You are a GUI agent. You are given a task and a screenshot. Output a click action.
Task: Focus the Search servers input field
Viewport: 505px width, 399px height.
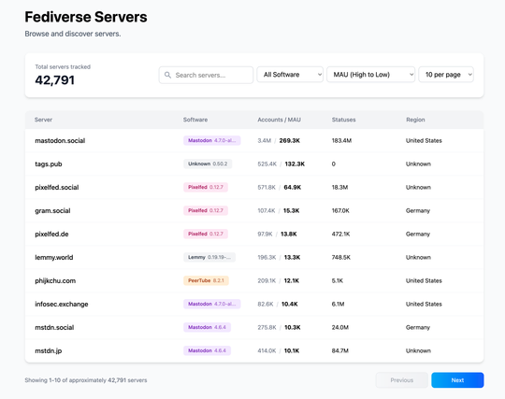click(206, 75)
